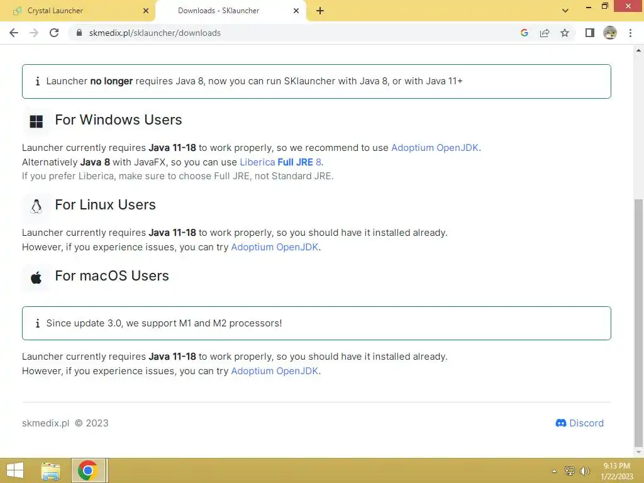
Task: Click the Chrome taskbar icon
Action: coord(87,470)
